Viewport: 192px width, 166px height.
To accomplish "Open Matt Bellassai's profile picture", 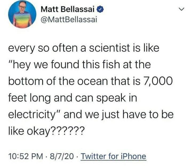I will (22, 14).
